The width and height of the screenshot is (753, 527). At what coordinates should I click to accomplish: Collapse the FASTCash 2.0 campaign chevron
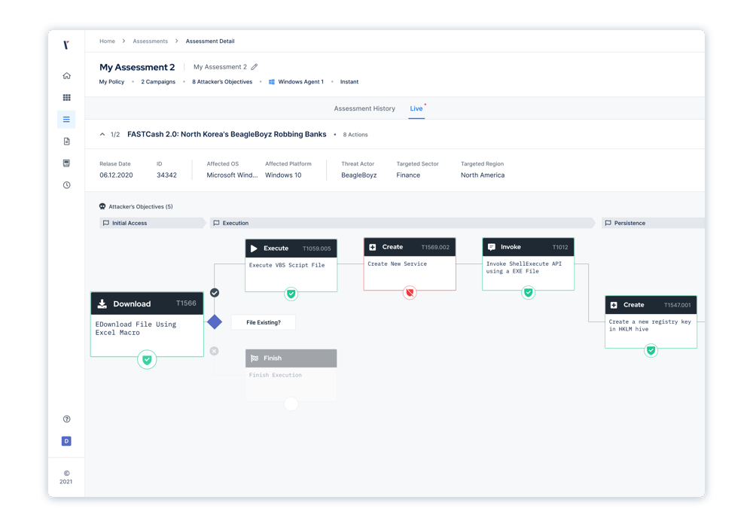(102, 135)
